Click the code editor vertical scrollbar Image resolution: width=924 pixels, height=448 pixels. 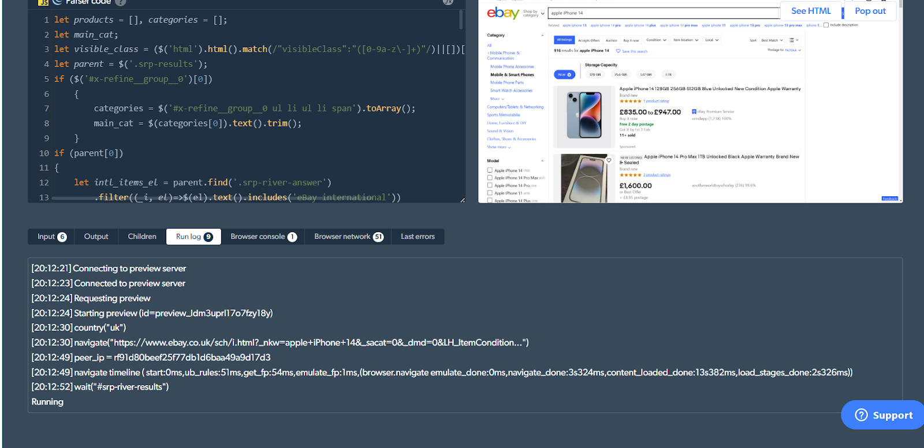[x=461, y=20]
